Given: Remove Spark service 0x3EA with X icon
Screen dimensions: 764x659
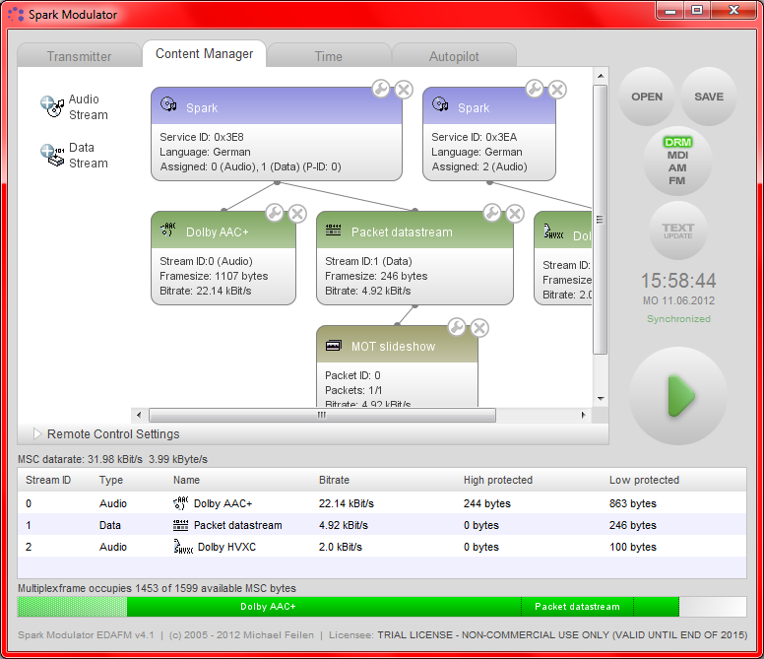Looking at the screenshot, I should pos(557,90).
